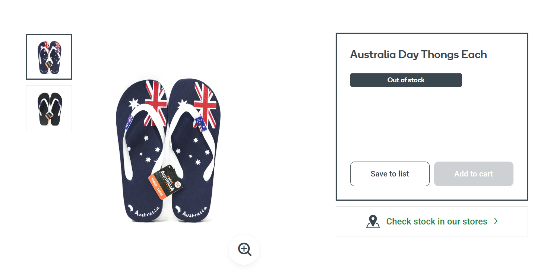
Task: Select the blue Australia flag thongs thumbnail
Action: point(49,56)
